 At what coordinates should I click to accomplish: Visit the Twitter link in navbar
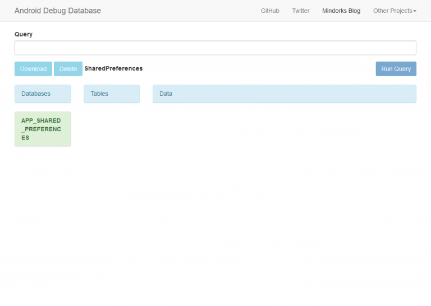301,11
